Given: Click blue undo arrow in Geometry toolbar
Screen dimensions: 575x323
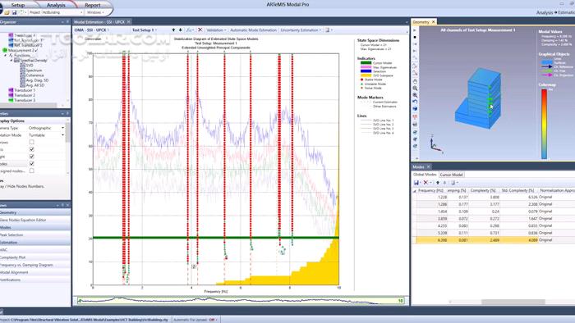Looking at the screenshot, I should (x=415, y=102).
